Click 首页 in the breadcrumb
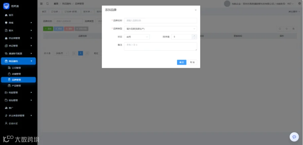The height and width of the screenshot is (145, 303). [x=56, y=4]
